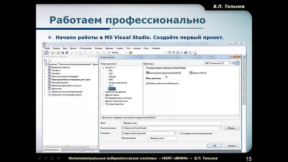Switch to Class View bottom tab

(70, 150)
